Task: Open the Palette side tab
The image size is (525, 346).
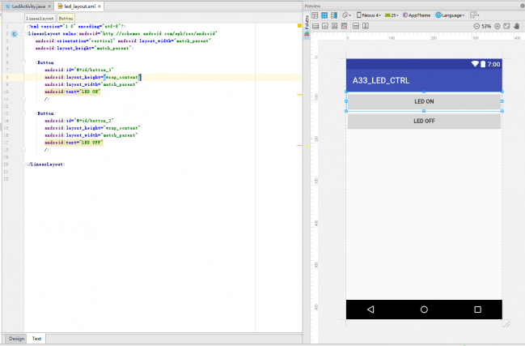Action: coord(307,25)
